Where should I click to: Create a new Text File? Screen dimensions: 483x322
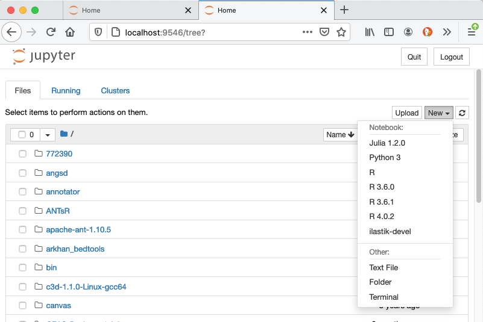(405, 268)
